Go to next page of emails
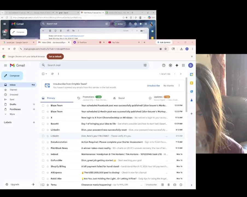The height and width of the screenshot is (197, 247). point(181,74)
